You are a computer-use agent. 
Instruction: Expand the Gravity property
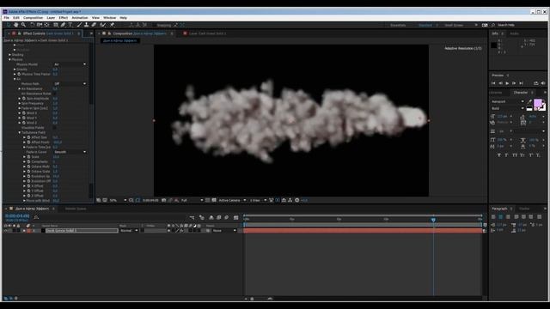click(x=15, y=70)
